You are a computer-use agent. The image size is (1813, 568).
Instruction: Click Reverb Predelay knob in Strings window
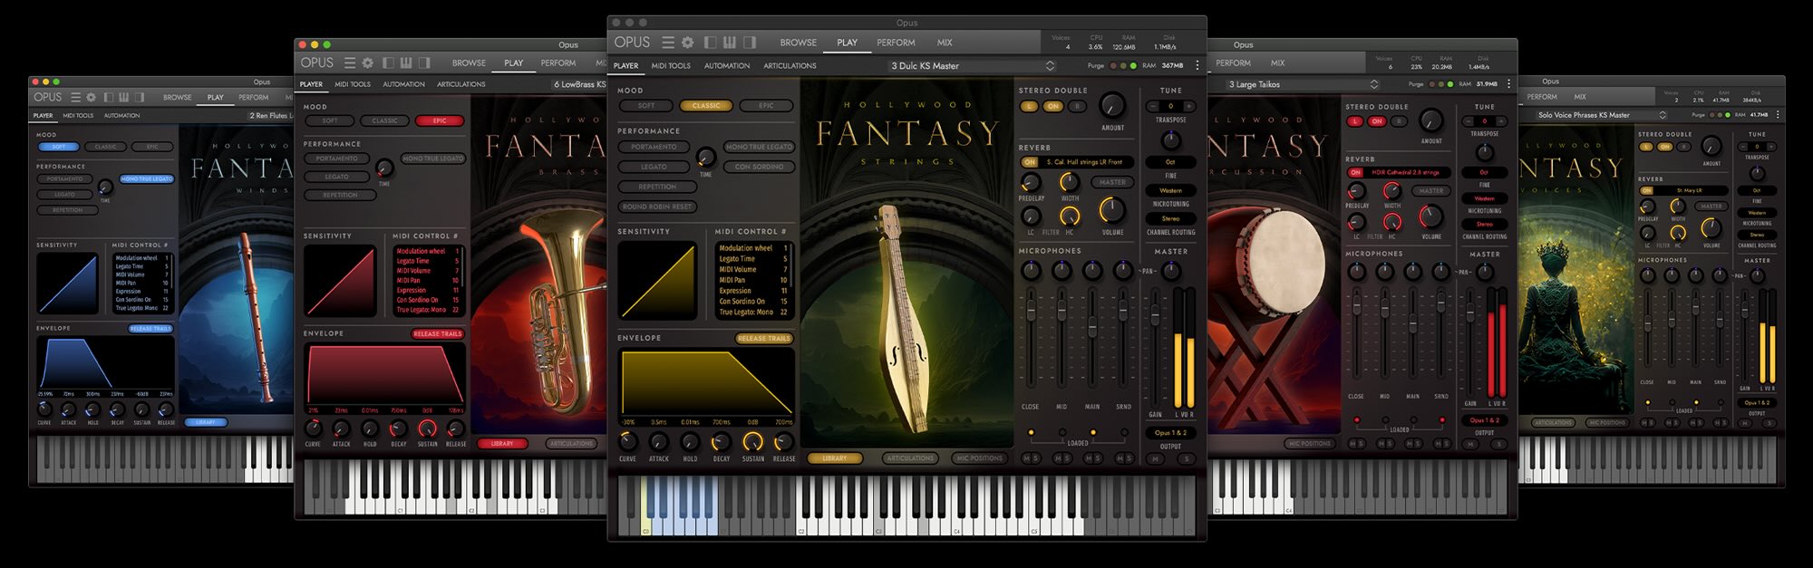[1031, 182]
